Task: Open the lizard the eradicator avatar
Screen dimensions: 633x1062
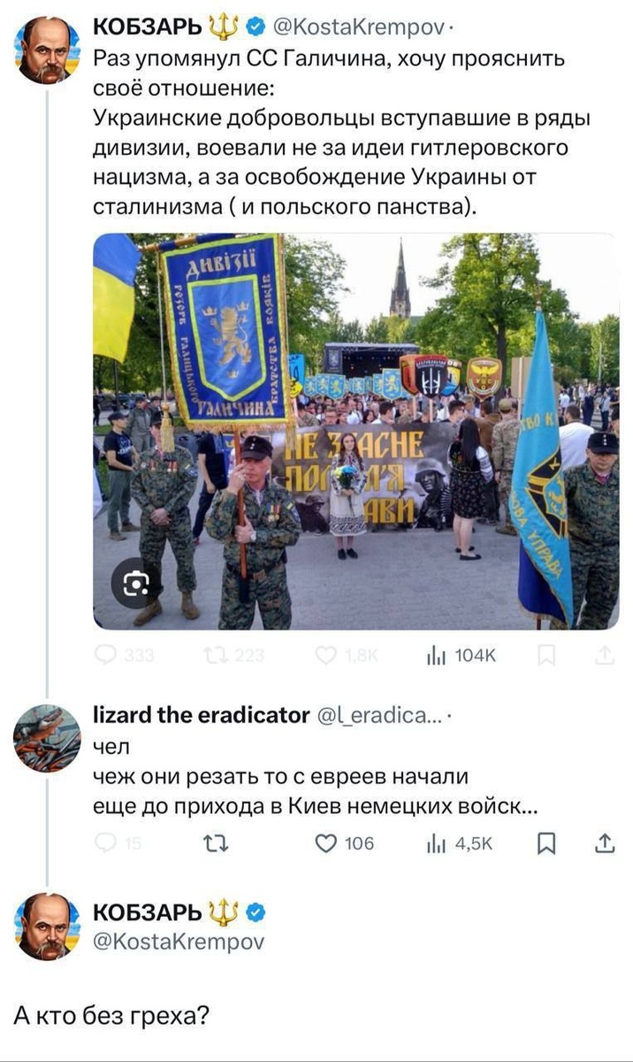Action: [48, 738]
